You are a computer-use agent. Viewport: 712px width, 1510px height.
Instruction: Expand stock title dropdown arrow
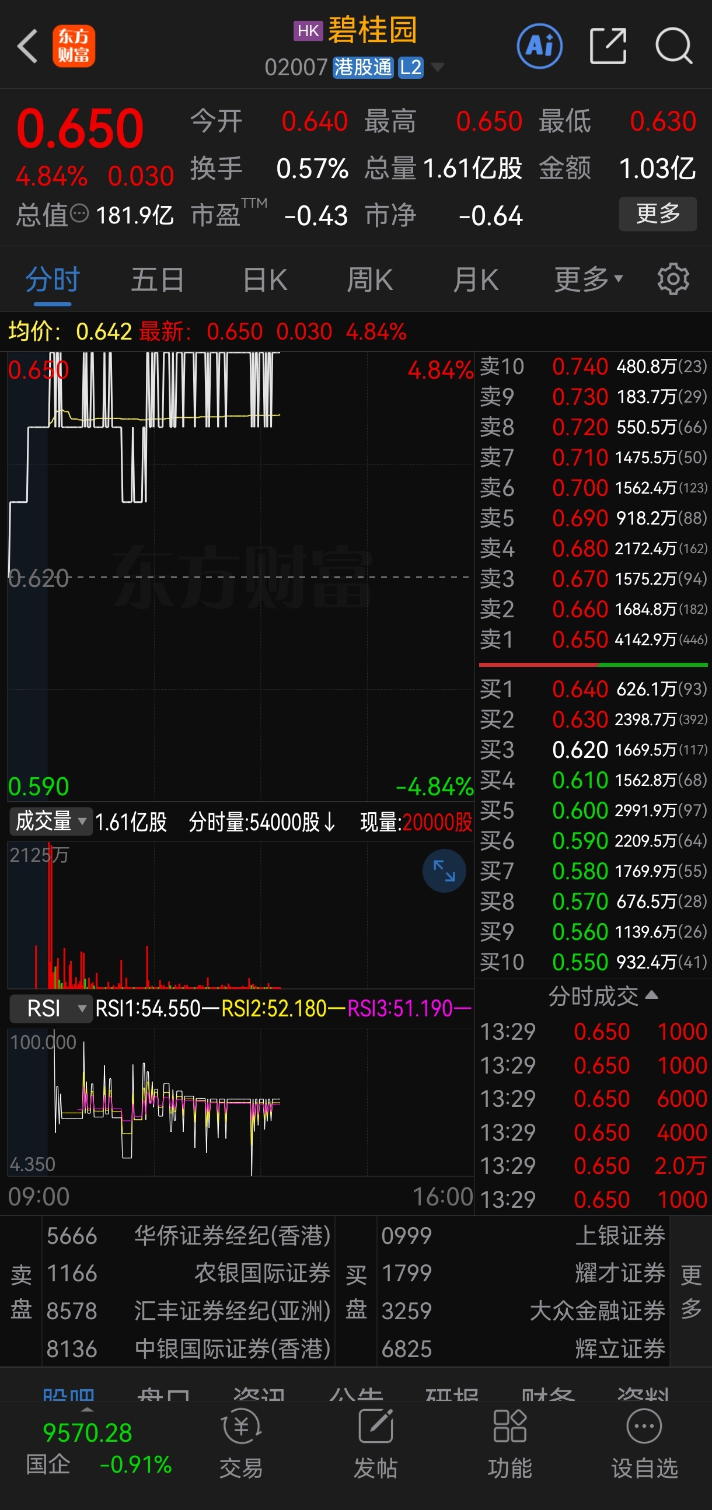coord(438,68)
